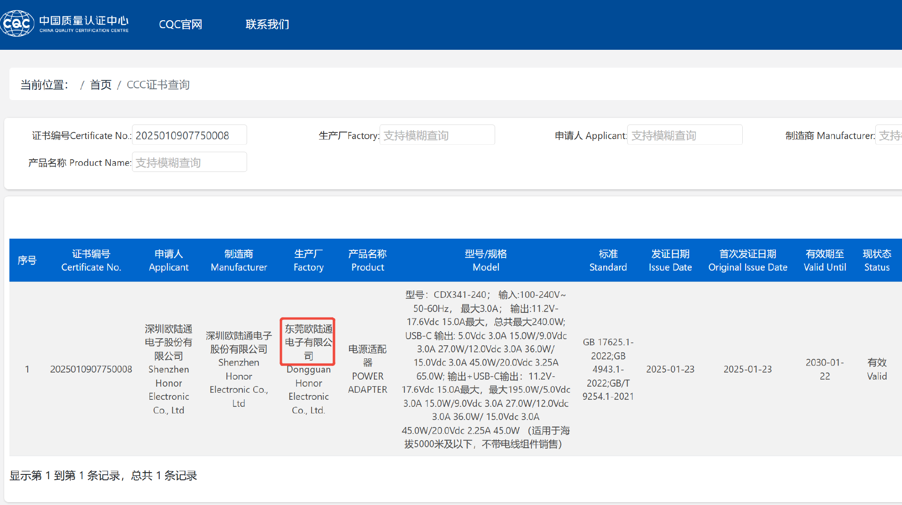Image resolution: width=902 pixels, height=505 pixels.
Task: Go to 首页 in breadcrumb
Action: point(101,85)
